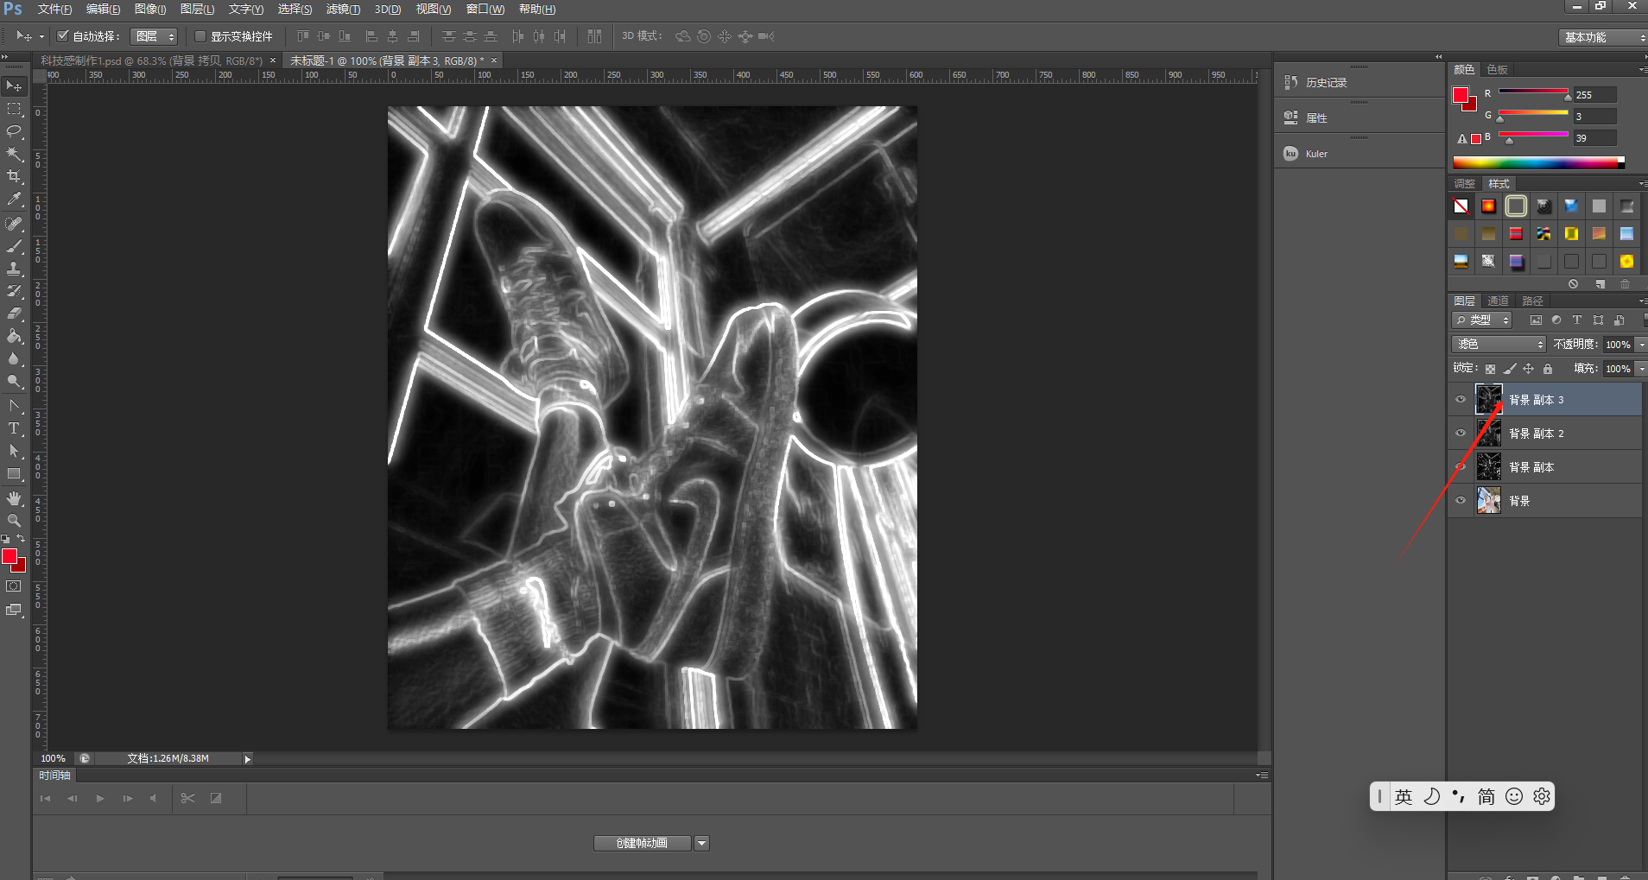Switch to the 路径 tab
The height and width of the screenshot is (880, 1648).
[1533, 301]
